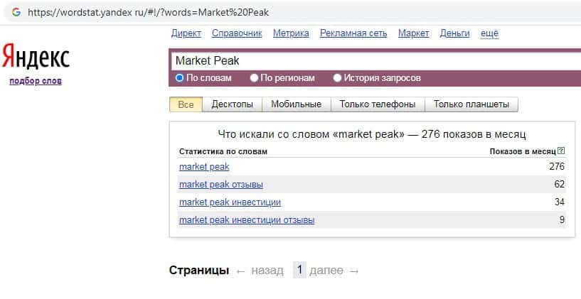Viewport: 581px width, 299px height.
Task: Expand the ещё menu link
Action: point(489,33)
